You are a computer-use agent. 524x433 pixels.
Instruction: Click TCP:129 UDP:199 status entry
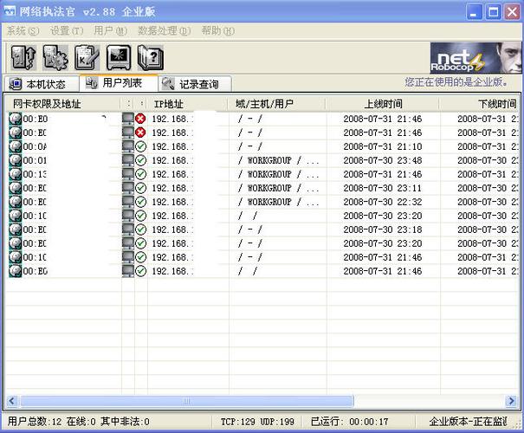tap(257, 422)
